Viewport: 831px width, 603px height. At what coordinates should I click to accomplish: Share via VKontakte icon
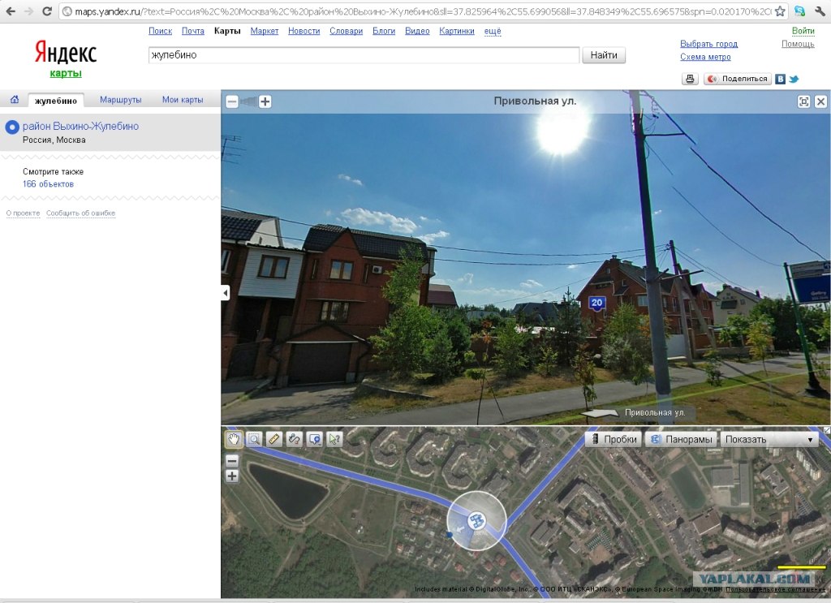[x=780, y=79]
